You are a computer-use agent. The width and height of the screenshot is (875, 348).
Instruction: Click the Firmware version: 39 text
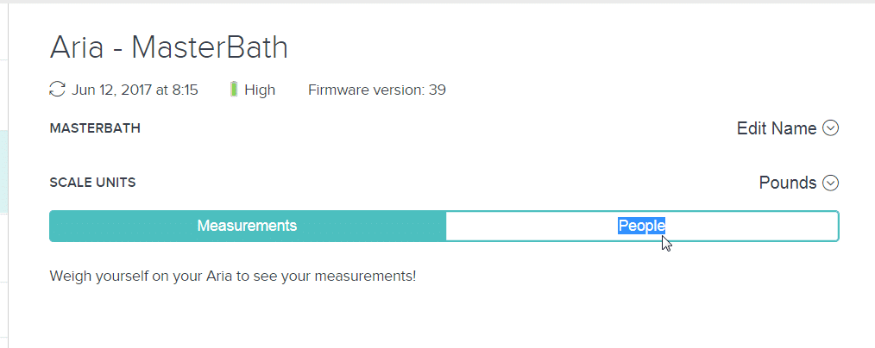pos(376,90)
